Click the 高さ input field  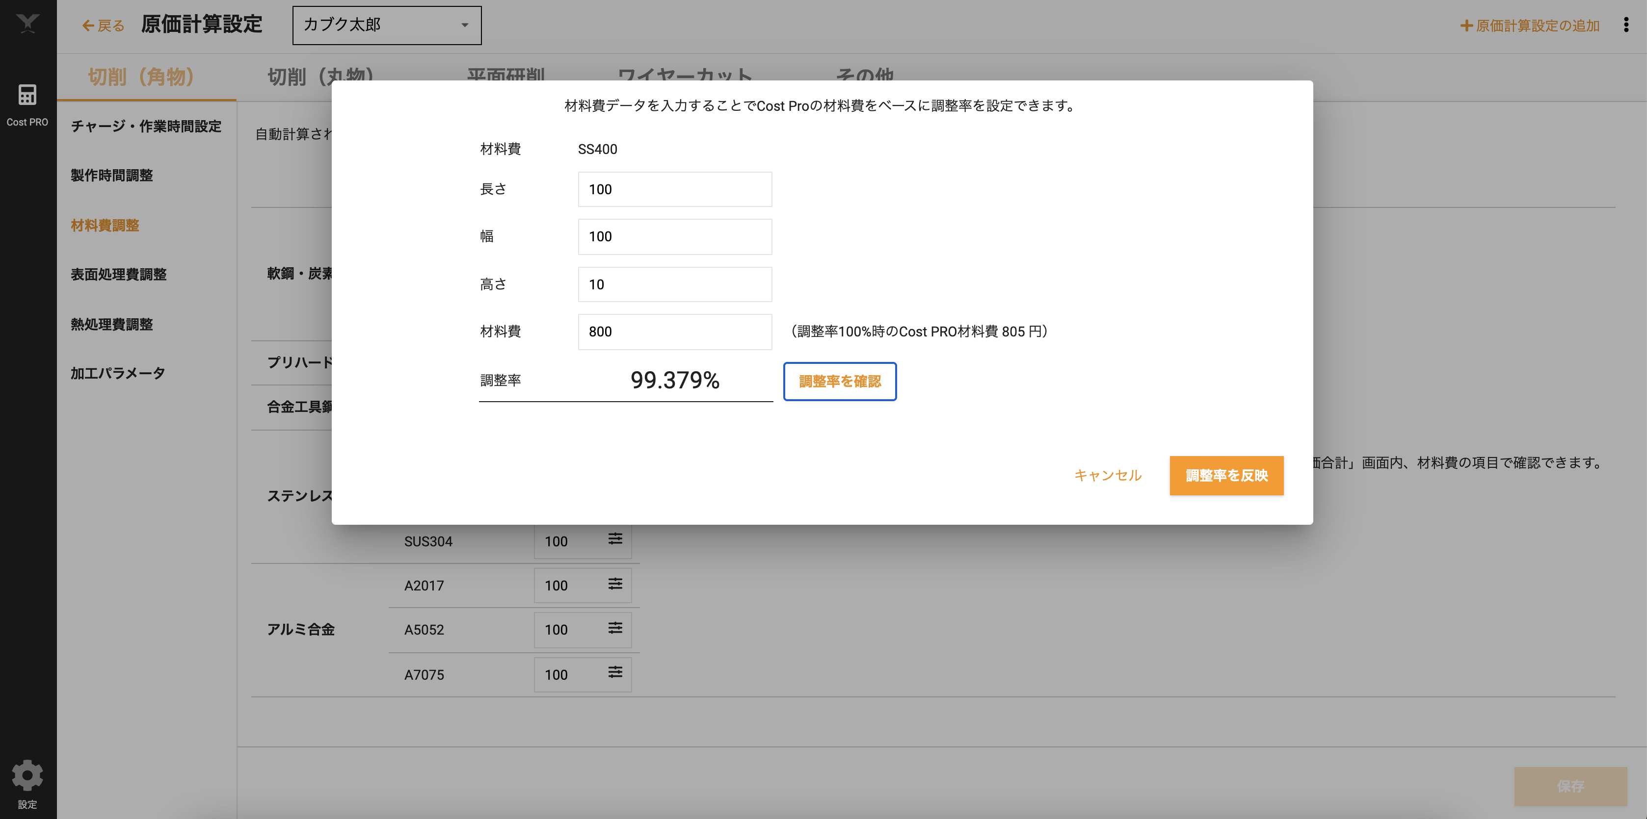point(674,284)
